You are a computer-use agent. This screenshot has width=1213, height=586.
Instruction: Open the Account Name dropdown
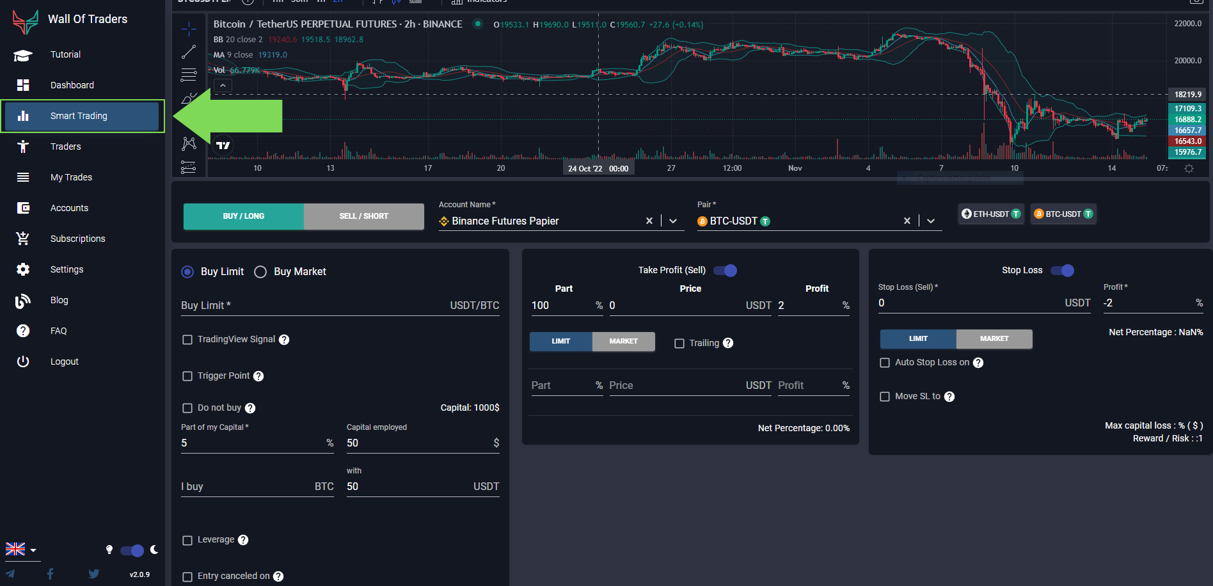[673, 221]
